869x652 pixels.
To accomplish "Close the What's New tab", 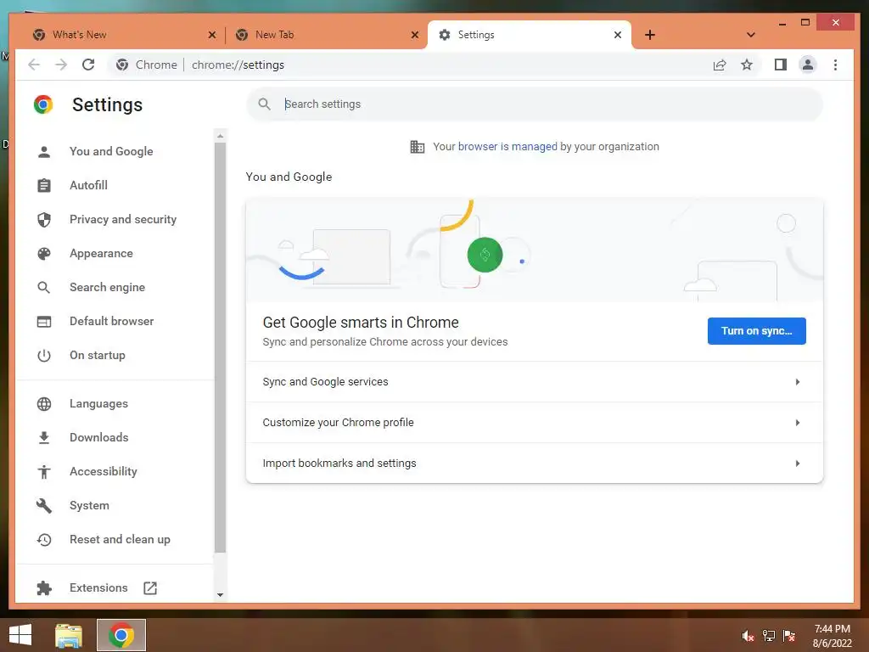I will (x=211, y=35).
